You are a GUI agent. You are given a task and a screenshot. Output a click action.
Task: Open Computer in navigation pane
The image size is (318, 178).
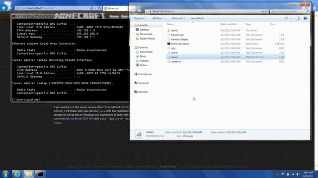point(144,83)
